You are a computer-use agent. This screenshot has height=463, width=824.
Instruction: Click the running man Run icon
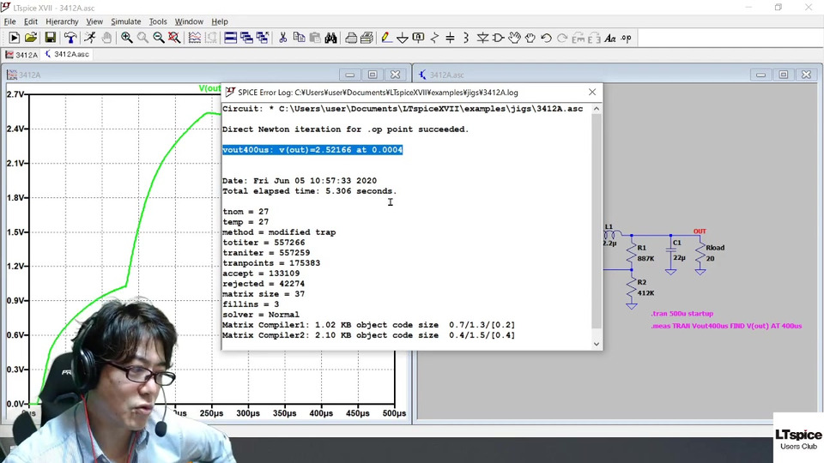pyautogui.click(x=90, y=38)
